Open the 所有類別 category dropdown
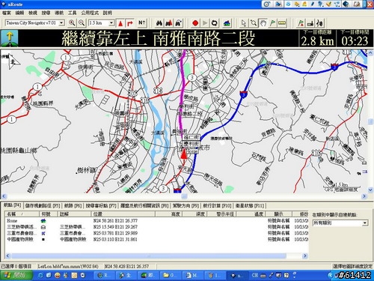This screenshot has width=374, height=281. click(365, 223)
